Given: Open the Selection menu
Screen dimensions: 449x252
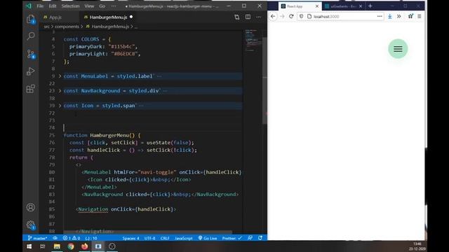Looking at the screenshot, I should pyautogui.click(x=70, y=6).
